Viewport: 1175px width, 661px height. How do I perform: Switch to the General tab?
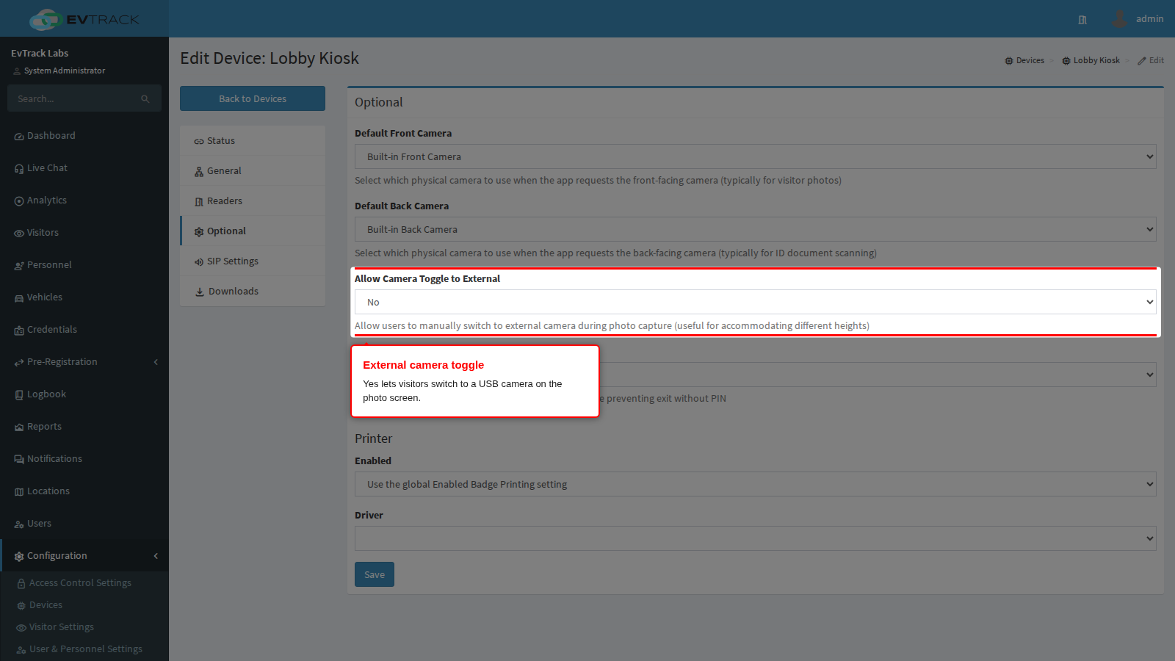tap(253, 171)
